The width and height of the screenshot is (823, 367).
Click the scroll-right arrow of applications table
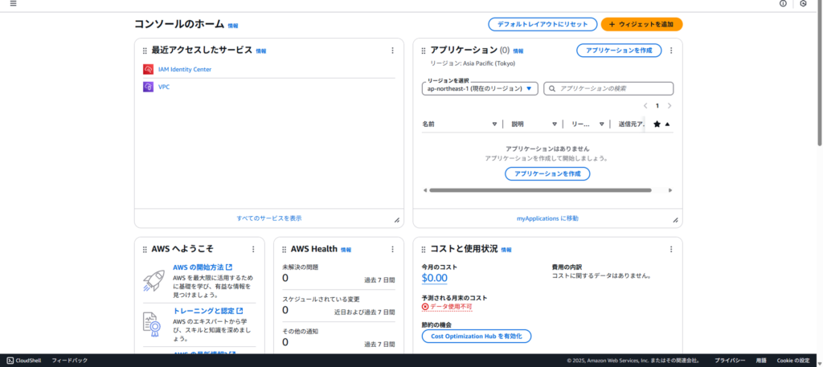(670, 190)
